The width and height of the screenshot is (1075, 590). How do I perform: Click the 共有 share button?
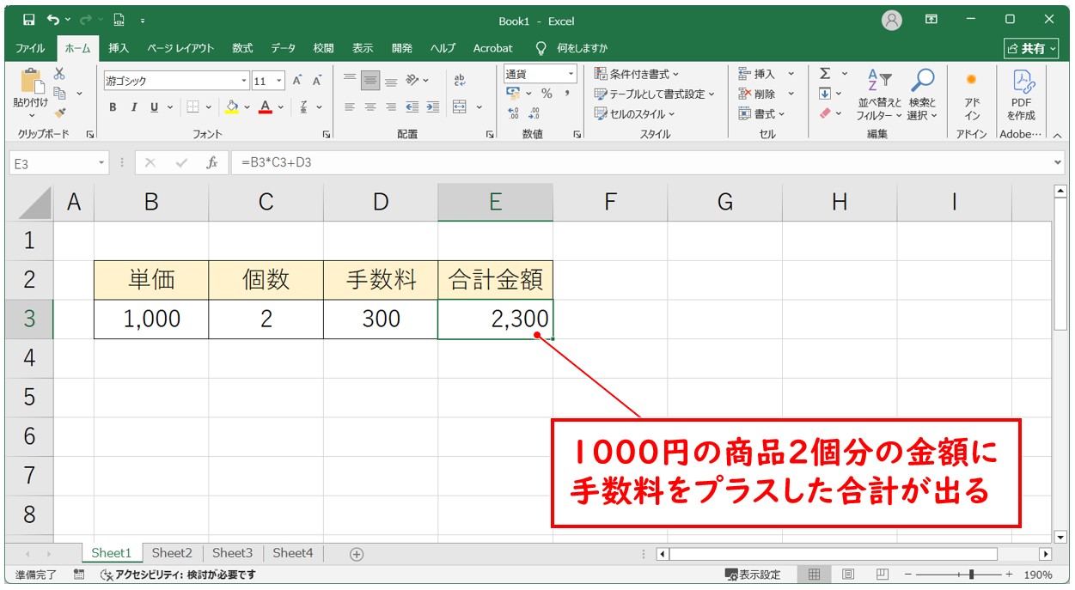point(1031,48)
